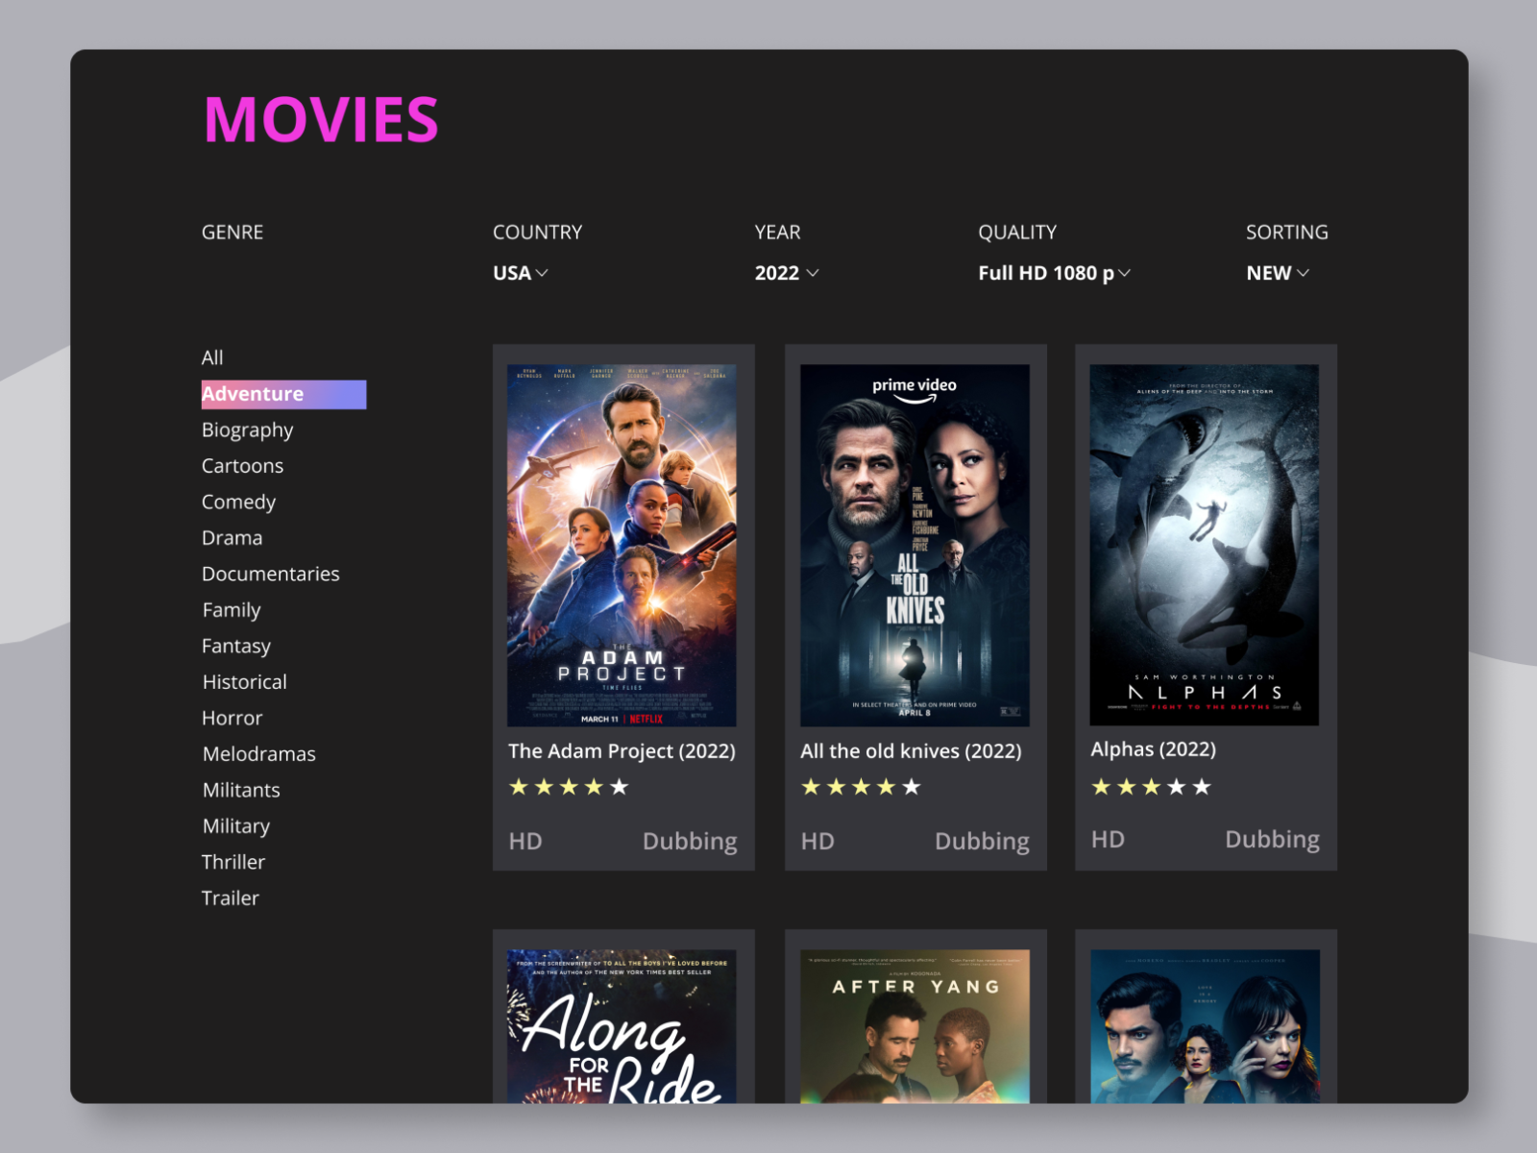Click Dubbing label on All the old knives card
This screenshot has width=1537, height=1153.
point(982,842)
